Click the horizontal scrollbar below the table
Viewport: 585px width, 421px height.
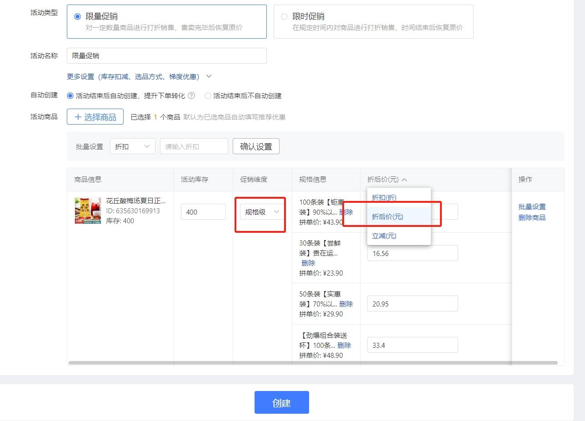[314, 362]
